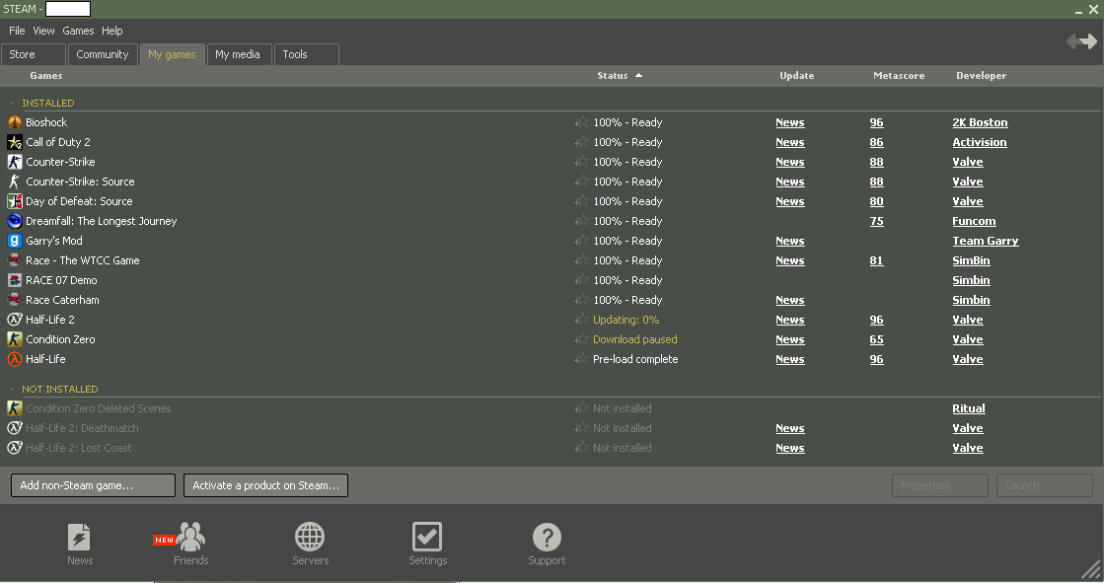Sort by the Metascore column header
1104x583 pixels.
point(899,75)
